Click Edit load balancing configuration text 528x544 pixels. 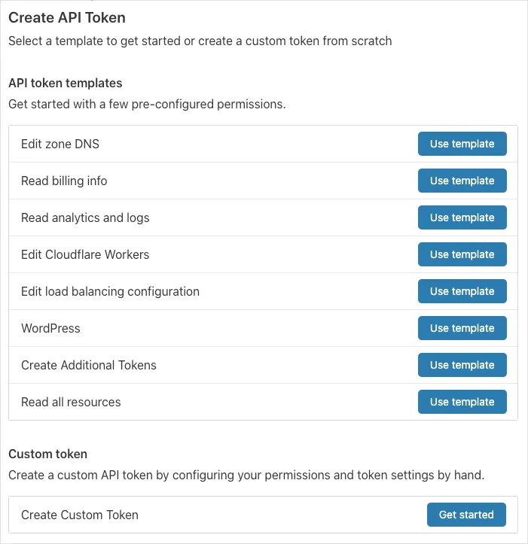click(110, 291)
